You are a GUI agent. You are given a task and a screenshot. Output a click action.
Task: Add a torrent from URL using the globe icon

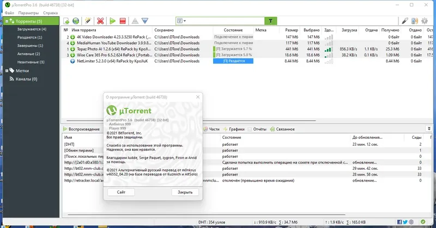tap(76, 21)
